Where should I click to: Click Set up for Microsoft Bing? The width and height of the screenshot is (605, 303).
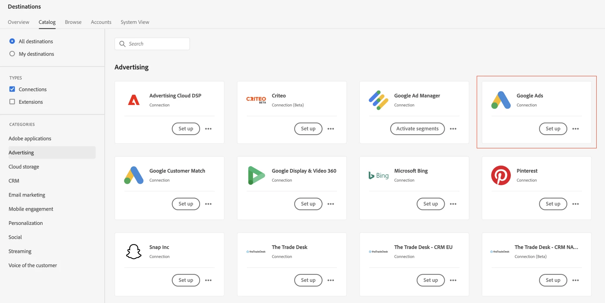(x=431, y=204)
